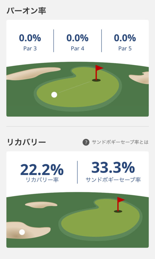This screenshot has height=259, width=155.
Task: Tap the white ball in the sand bunker
Action: pyautogui.click(x=22, y=232)
